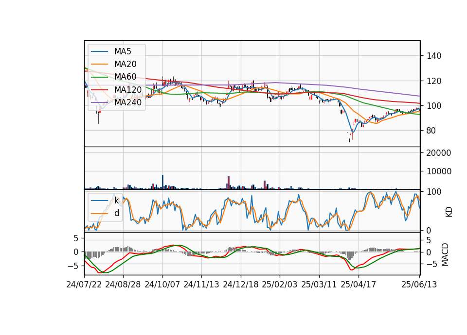The height and width of the screenshot is (335, 467).
Task: Click the purple MA240 legend line sample
Action: [x=99, y=102]
